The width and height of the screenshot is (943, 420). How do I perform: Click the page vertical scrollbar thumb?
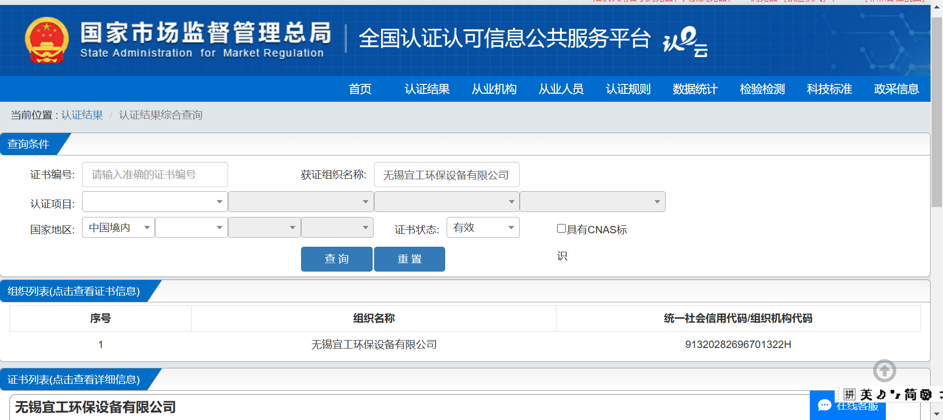coord(937,112)
